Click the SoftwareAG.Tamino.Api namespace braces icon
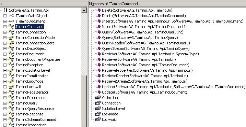This screenshot has height=127, width=246. click(x=5, y=10)
